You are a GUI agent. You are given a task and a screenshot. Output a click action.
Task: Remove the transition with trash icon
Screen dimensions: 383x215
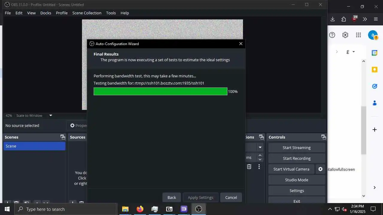(x=249, y=167)
